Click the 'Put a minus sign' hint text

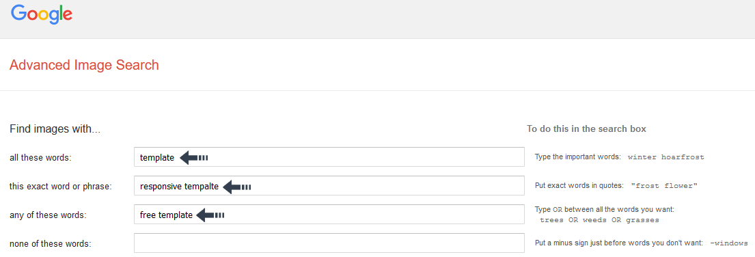pyautogui.click(x=620, y=243)
